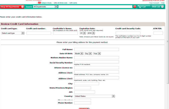Click the vertical page scrollbar
The width and height of the screenshot is (169, 109).
click(x=167, y=42)
